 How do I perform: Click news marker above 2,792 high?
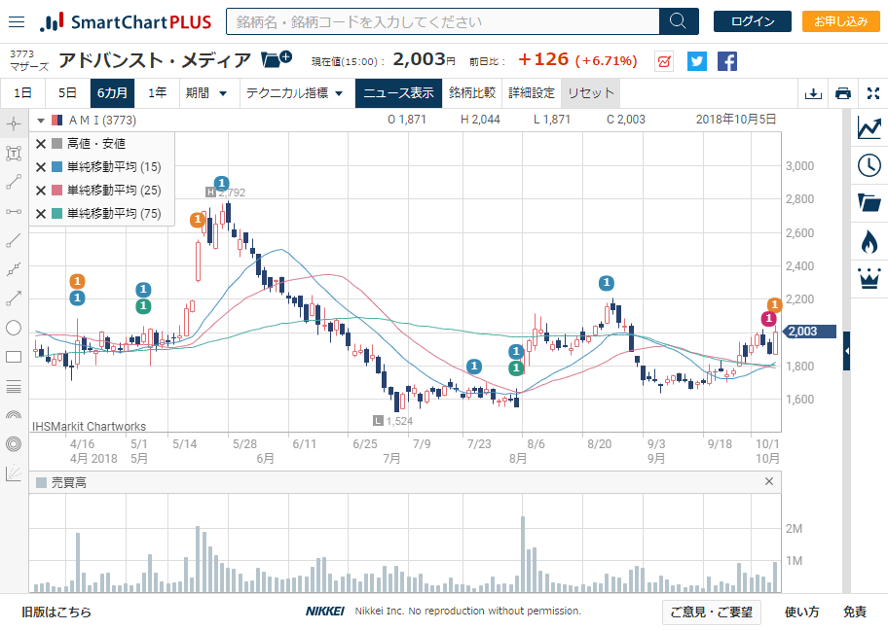221,183
